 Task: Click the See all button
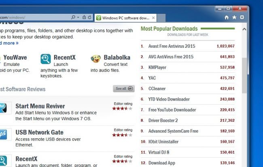coord(124,89)
